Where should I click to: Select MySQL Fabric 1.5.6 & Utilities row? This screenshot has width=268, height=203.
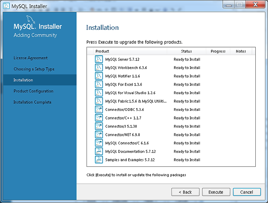pyautogui.click(x=171, y=101)
